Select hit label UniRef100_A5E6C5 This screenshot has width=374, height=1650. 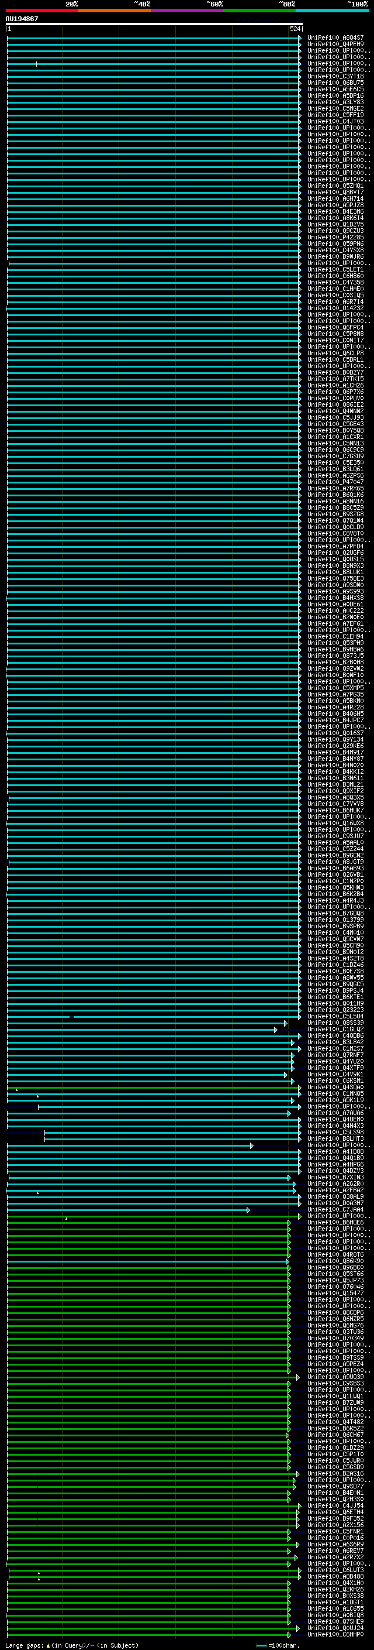pyautogui.click(x=335, y=89)
